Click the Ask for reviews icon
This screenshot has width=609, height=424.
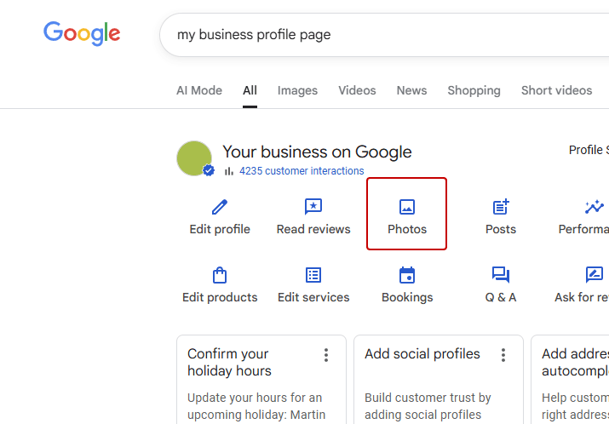click(x=594, y=275)
